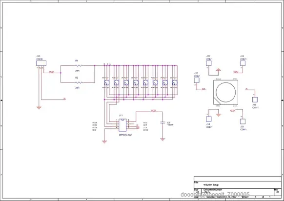Click the large round LED footprint symbol

pyautogui.click(x=225, y=92)
